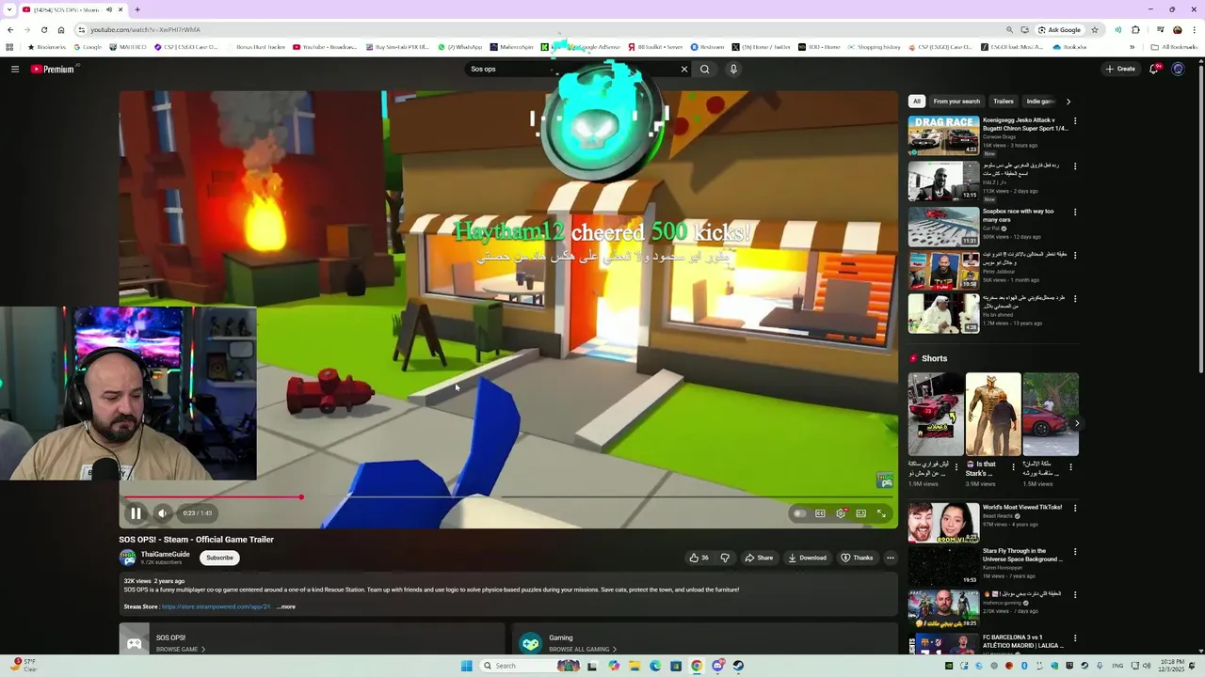Viewport: 1205px width, 677px height.
Task: Mute the video volume
Action: 162,513
